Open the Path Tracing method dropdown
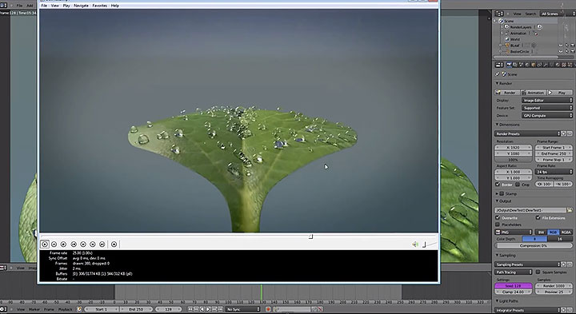The height and width of the screenshot is (314, 576). pos(514,272)
